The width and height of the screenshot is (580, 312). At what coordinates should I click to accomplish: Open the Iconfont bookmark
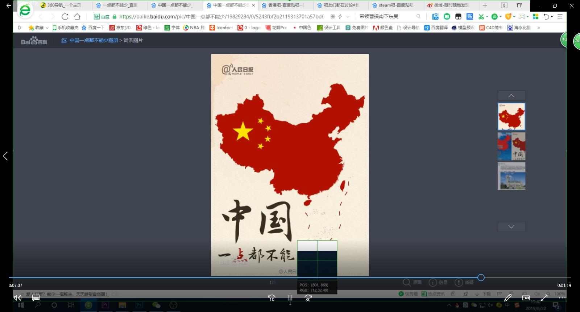click(221, 28)
